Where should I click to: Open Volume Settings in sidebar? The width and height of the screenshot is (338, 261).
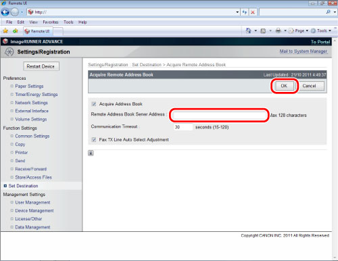tap(31, 119)
